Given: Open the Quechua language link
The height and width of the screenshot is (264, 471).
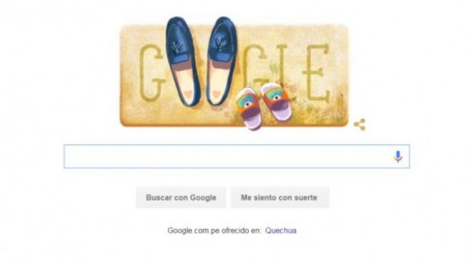Looking at the screenshot, I should tap(281, 231).
